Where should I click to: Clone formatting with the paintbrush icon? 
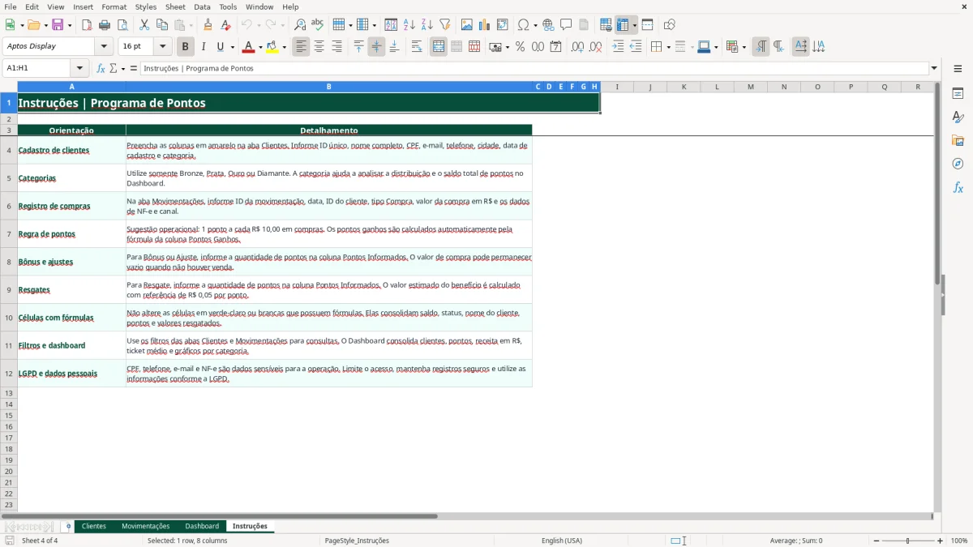208,25
